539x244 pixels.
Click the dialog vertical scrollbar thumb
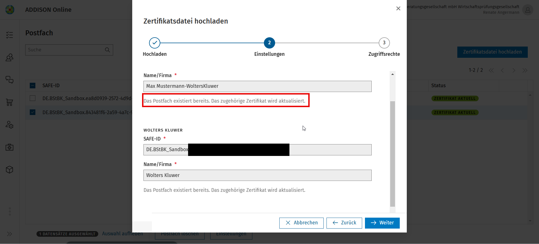[x=392, y=154]
